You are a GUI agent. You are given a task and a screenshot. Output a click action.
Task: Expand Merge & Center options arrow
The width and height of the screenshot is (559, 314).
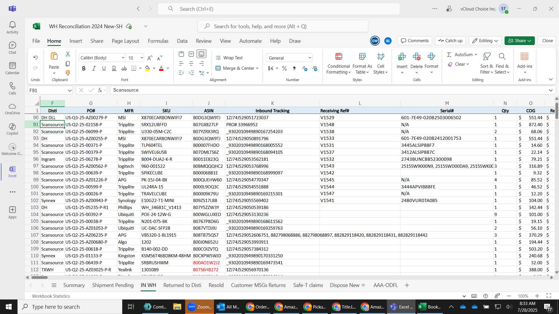pos(257,68)
